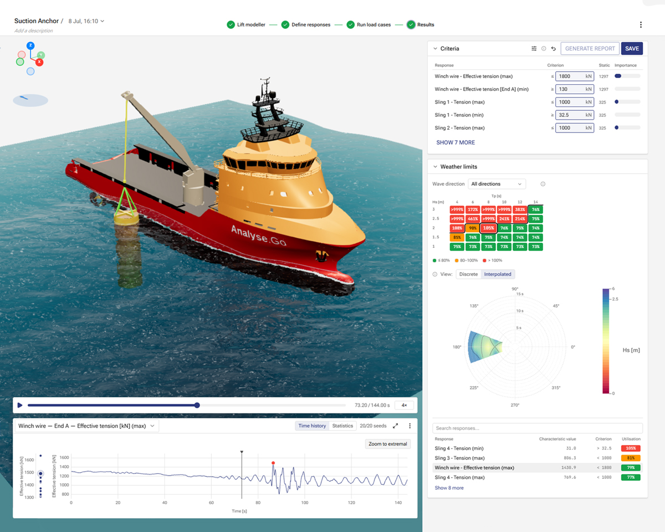Click the red X axis gizmo handle
This screenshot has height=532, width=665.
coord(39,63)
